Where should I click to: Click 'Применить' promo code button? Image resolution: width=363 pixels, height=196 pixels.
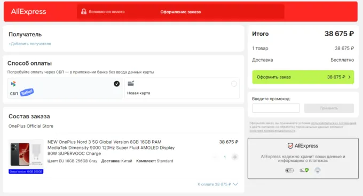tap(329, 108)
